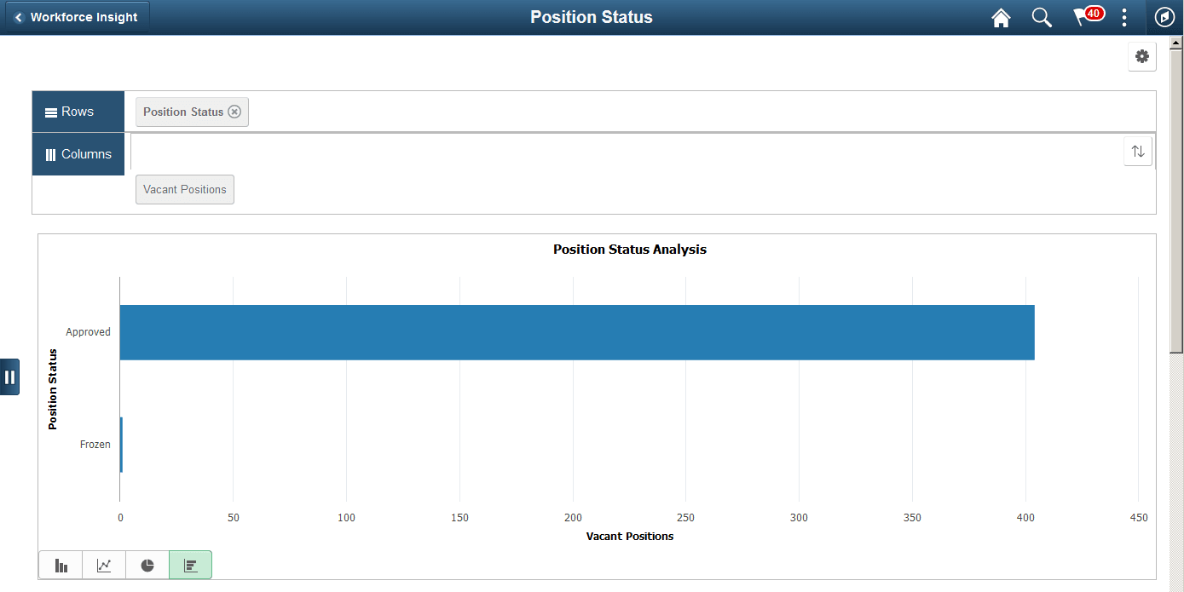Select the vertical bar chart type

(x=60, y=565)
